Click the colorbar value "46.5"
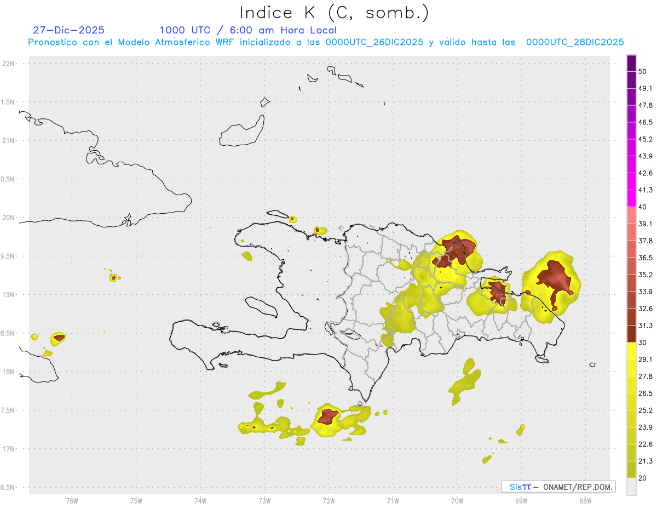657x508 pixels. tap(646, 122)
